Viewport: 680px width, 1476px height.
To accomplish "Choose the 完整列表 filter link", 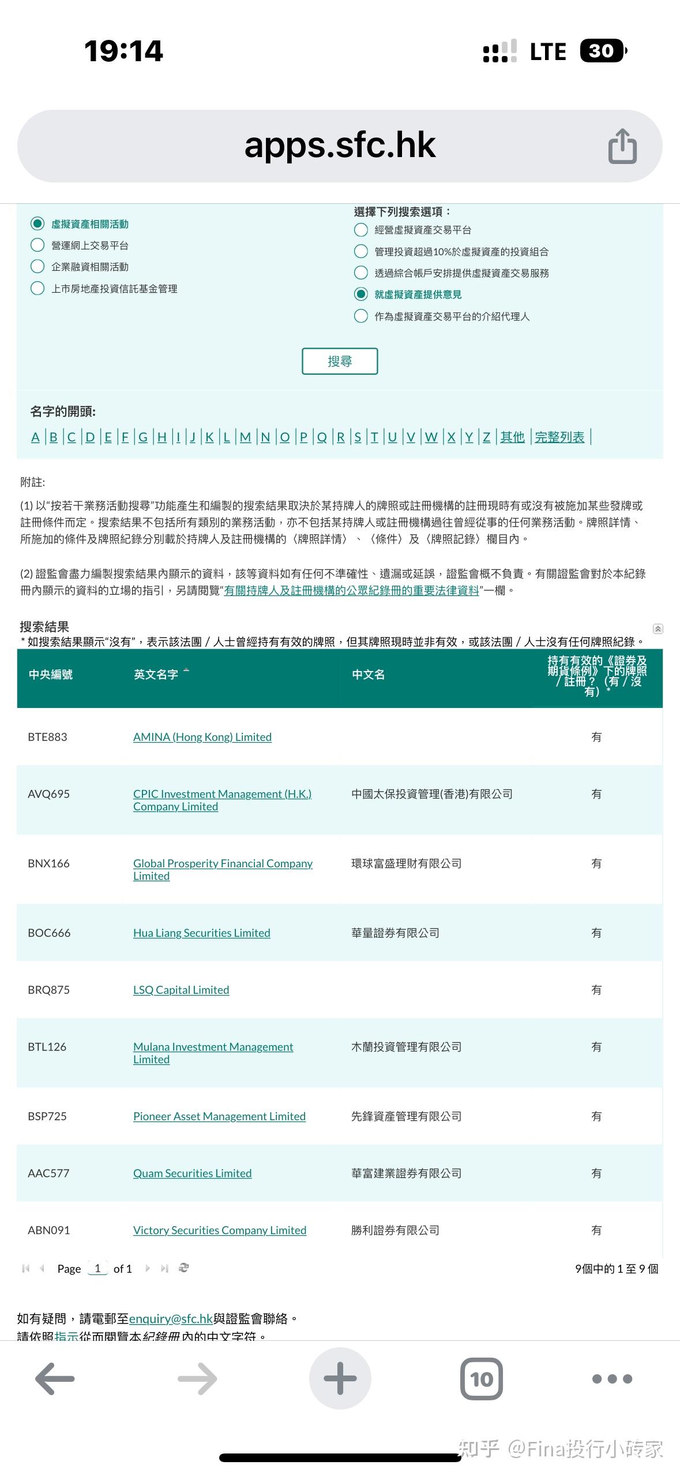I will click(559, 437).
